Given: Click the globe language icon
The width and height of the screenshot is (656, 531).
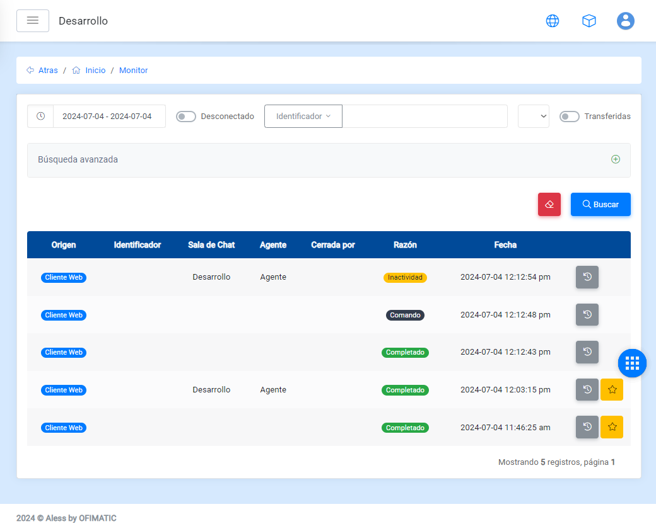Looking at the screenshot, I should click(x=553, y=21).
